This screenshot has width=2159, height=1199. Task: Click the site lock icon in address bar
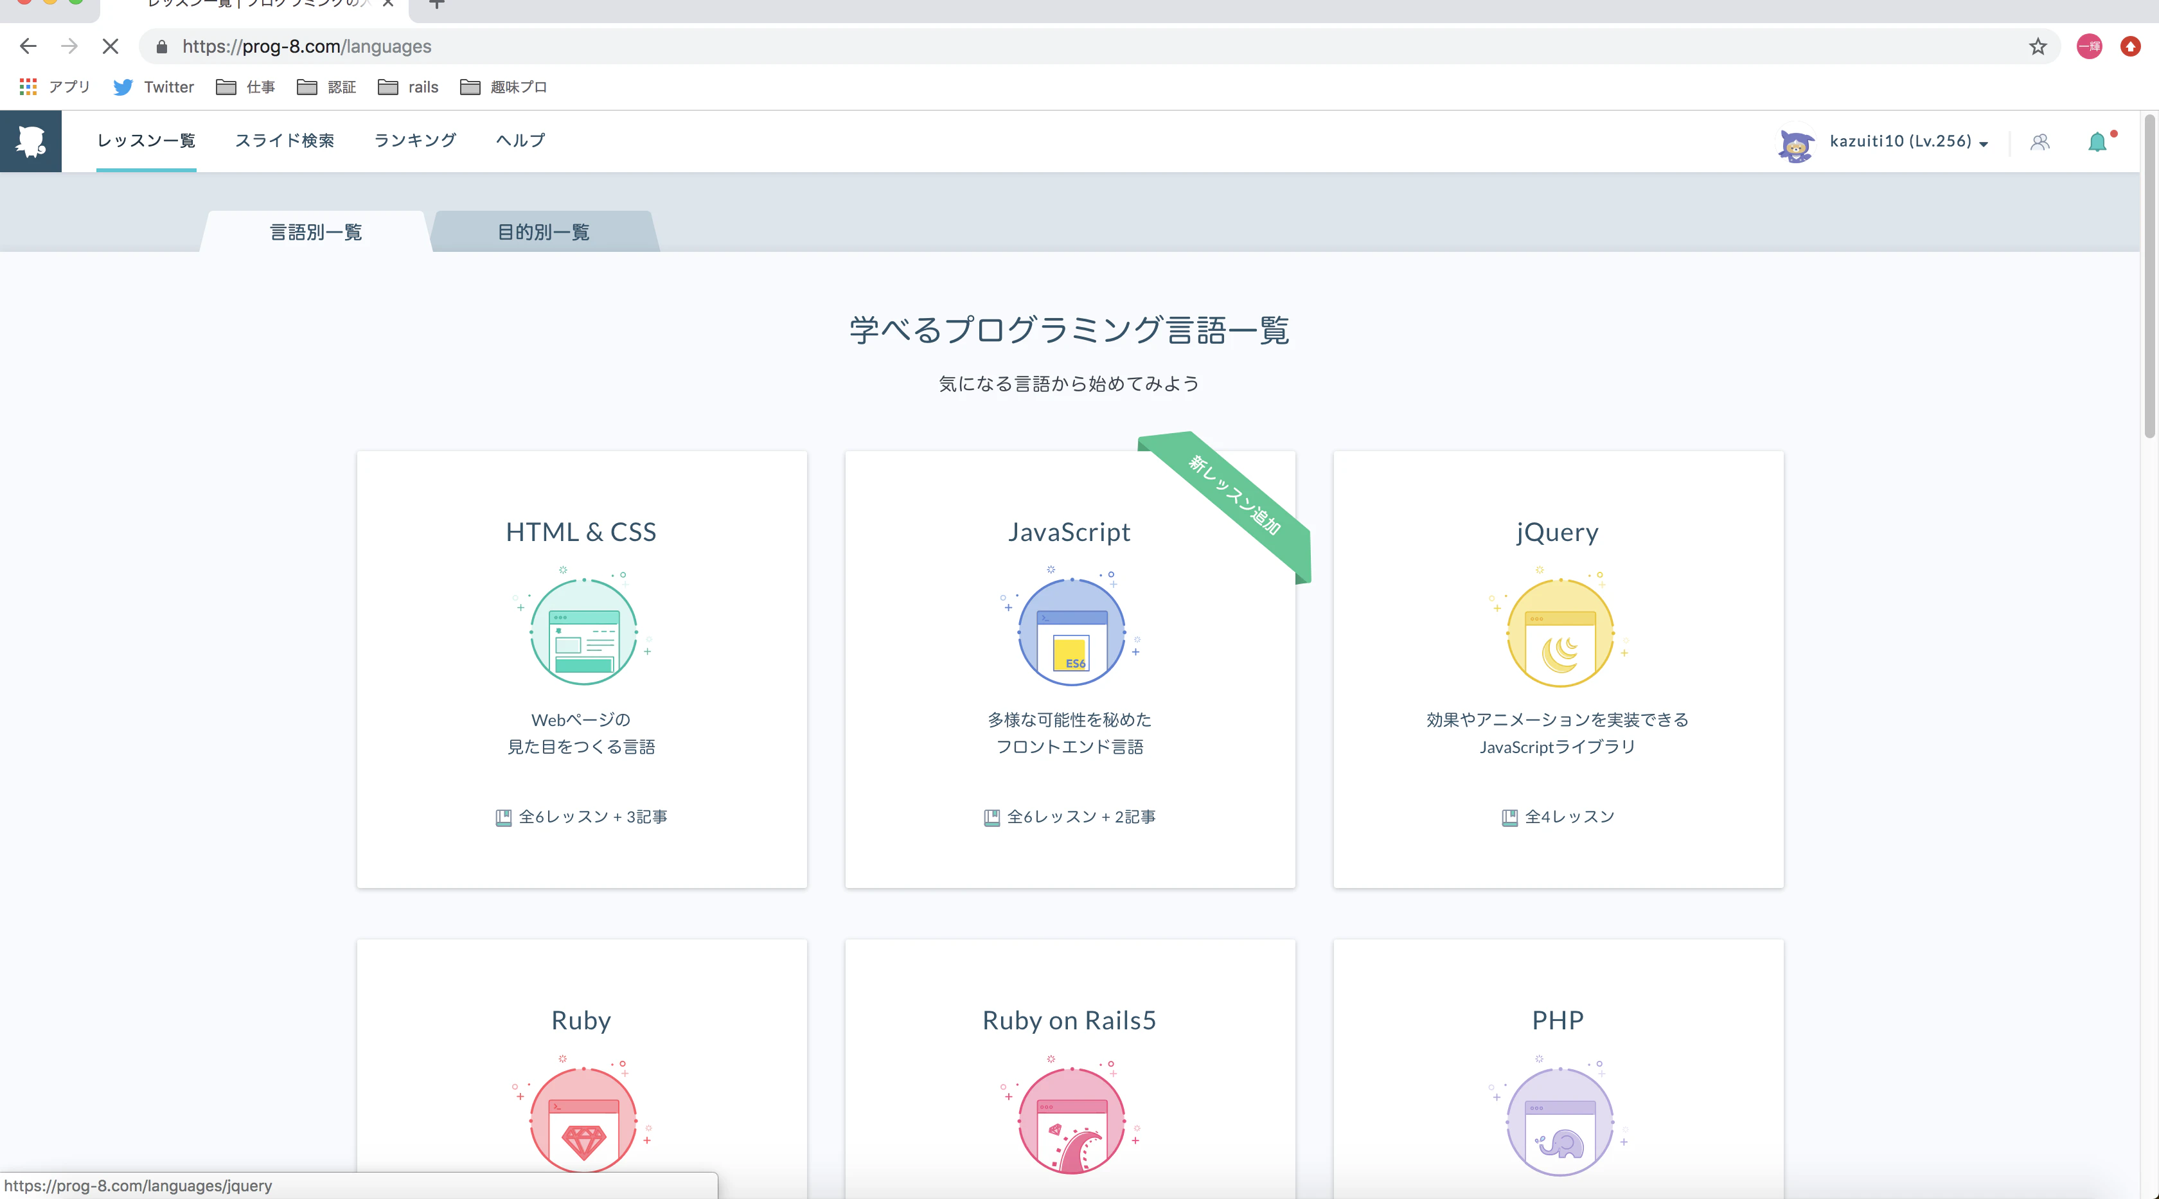pos(162,46)
